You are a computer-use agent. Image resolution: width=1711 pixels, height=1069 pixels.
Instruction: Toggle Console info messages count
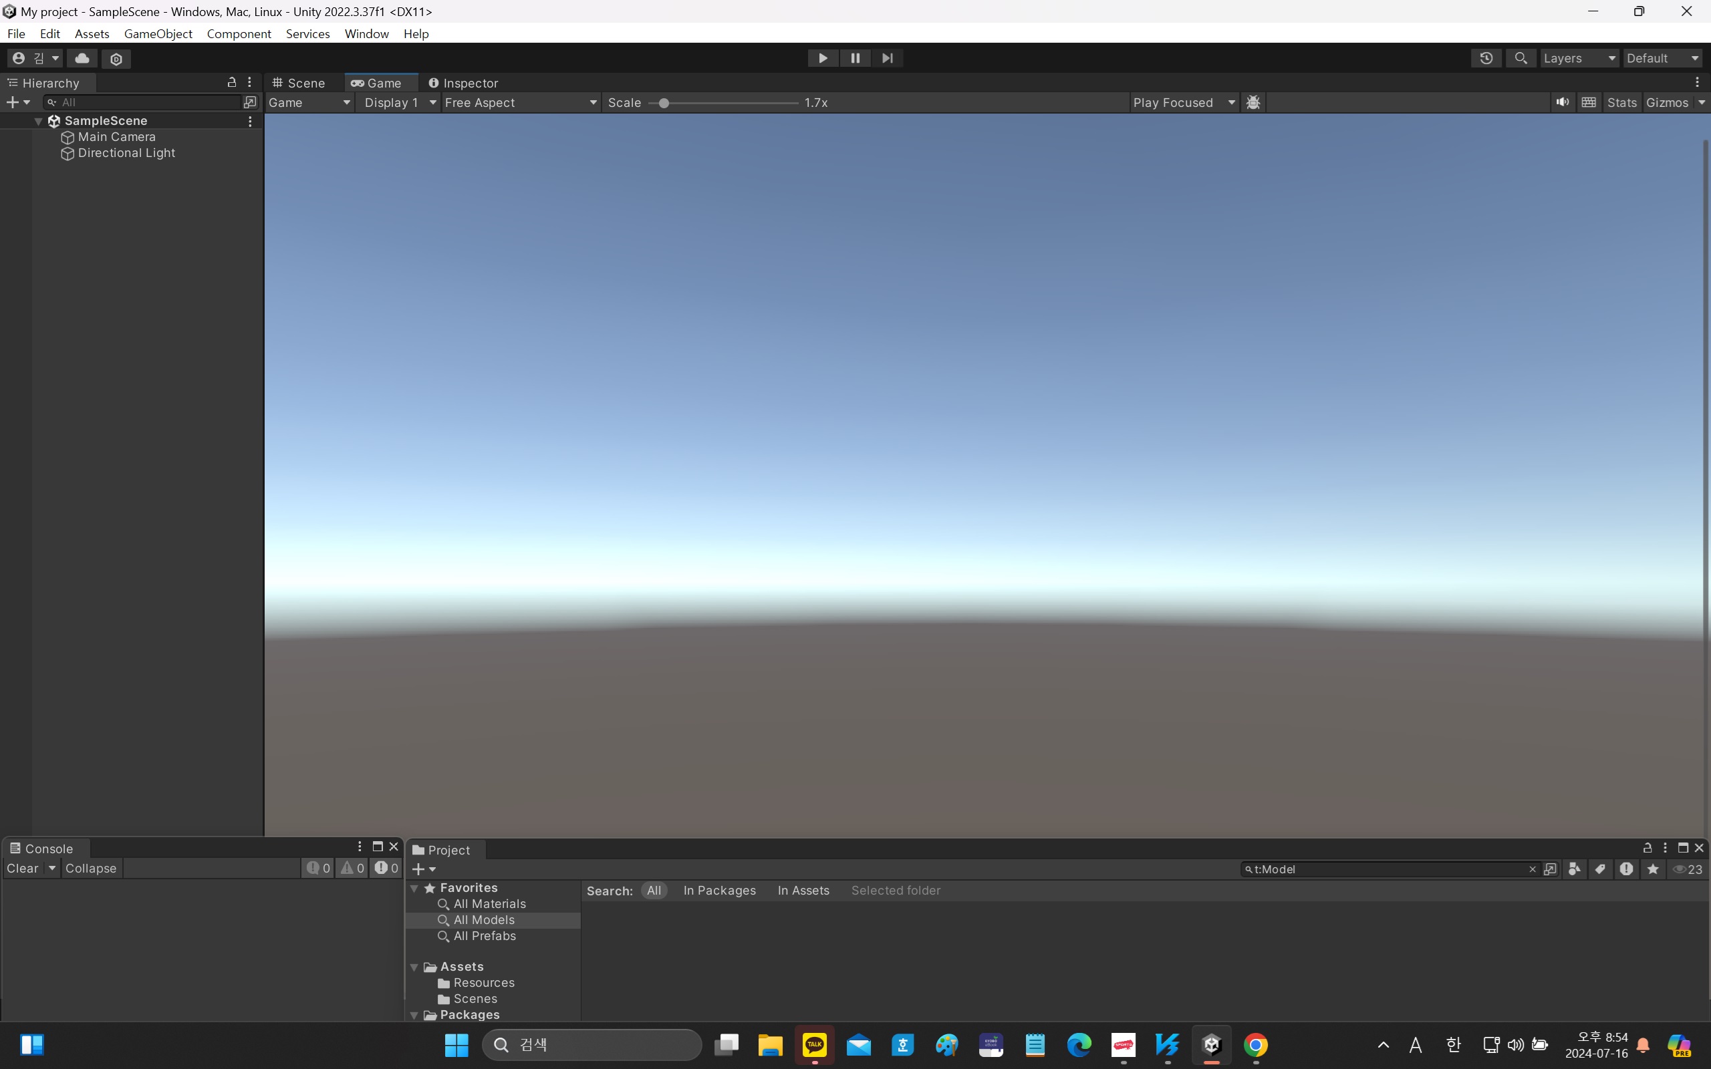pos(318,868)
